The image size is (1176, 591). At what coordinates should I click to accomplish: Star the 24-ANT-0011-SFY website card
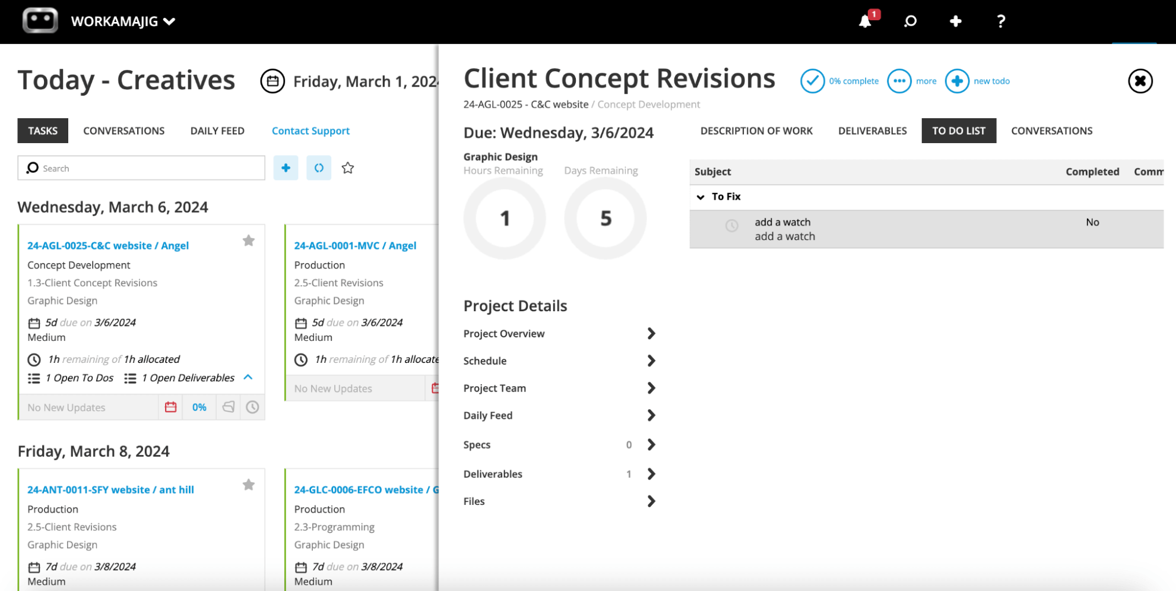248,485
